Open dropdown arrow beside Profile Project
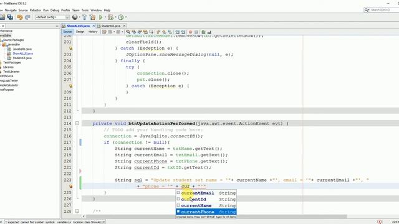This screenshot has height=224, width=399. pyautogui.click(x=126, y=17)
